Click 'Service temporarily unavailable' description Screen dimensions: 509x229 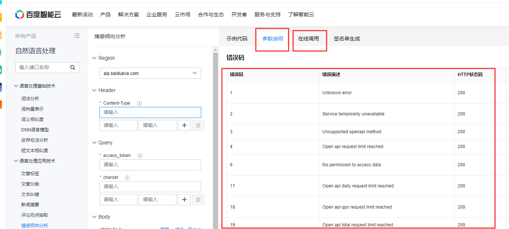point(353,114)
